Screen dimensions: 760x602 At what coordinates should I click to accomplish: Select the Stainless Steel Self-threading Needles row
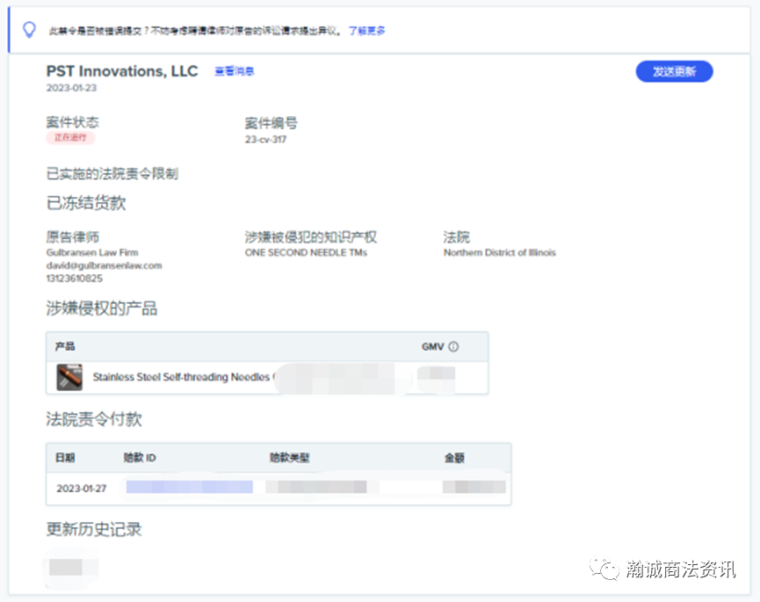[267, 377]
